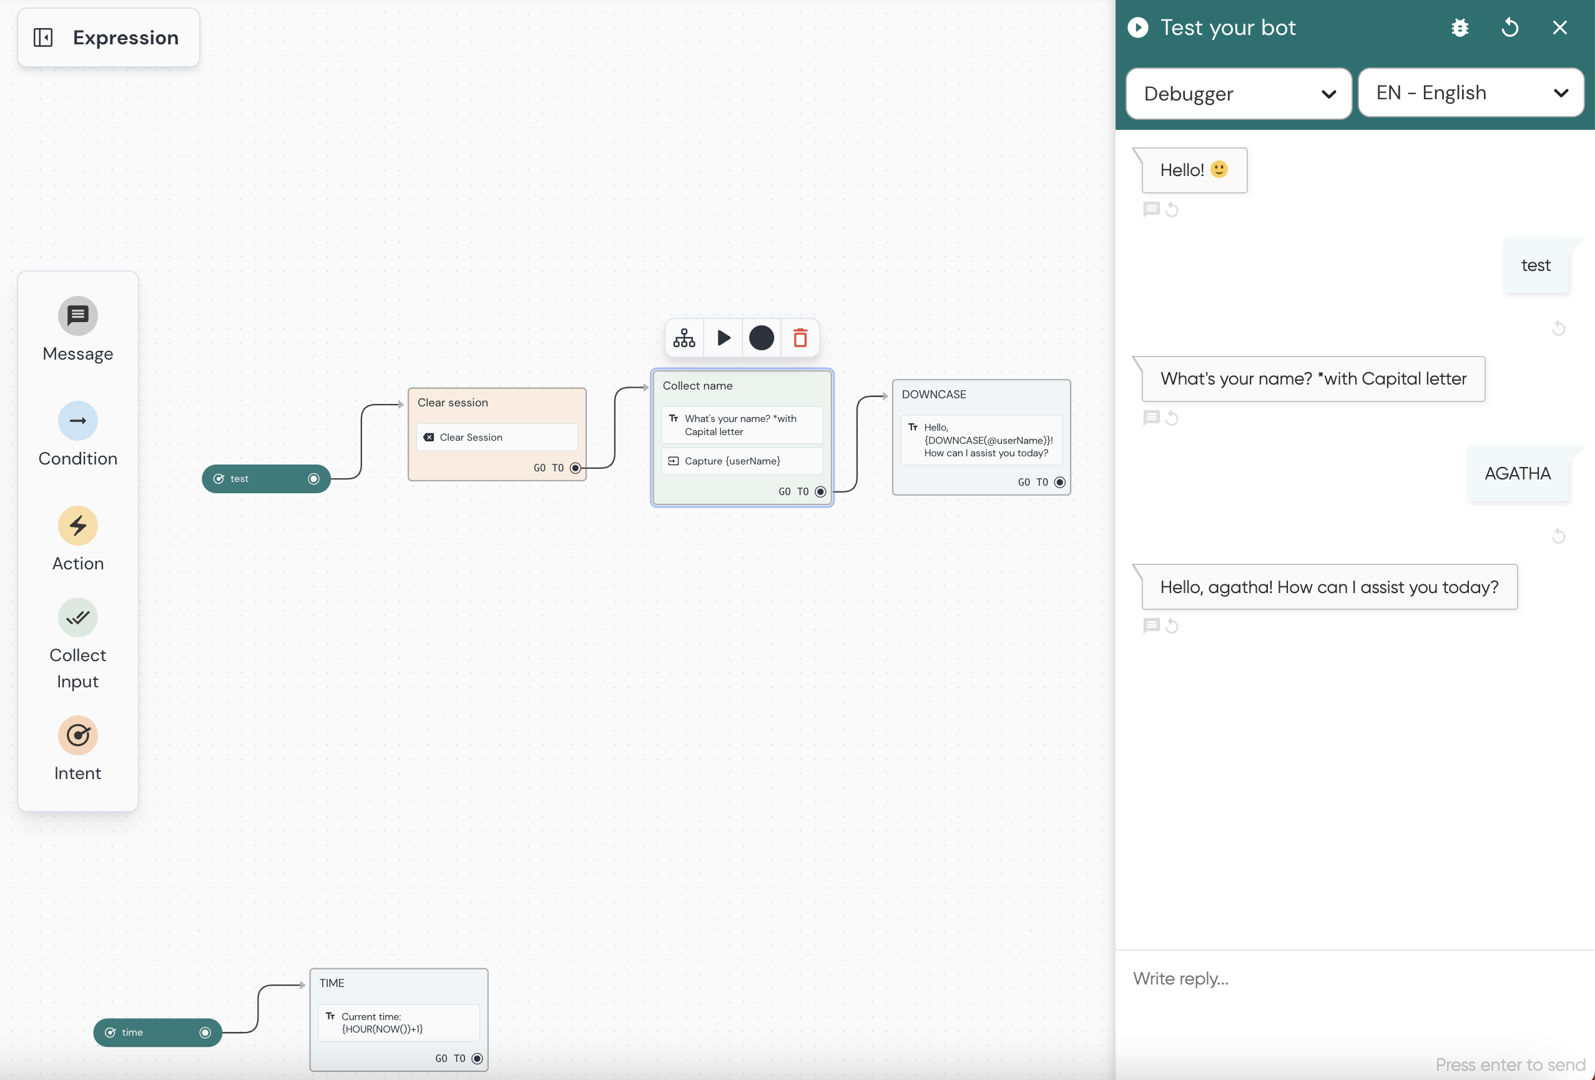Run from Collect name node play button
This screenshot has width=1595, height=1080.
724,338
